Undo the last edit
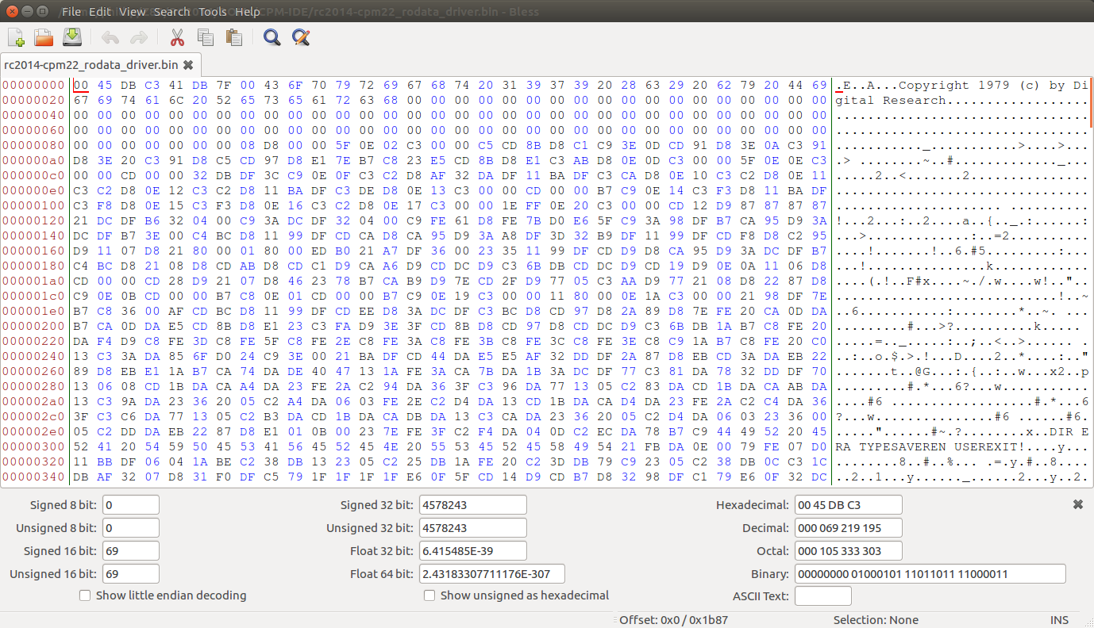This screenshot has width=1094, height=628. point(110,37)
